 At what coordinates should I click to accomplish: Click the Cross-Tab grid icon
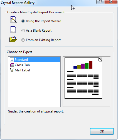pyautogui.click(x=12, y=65)
